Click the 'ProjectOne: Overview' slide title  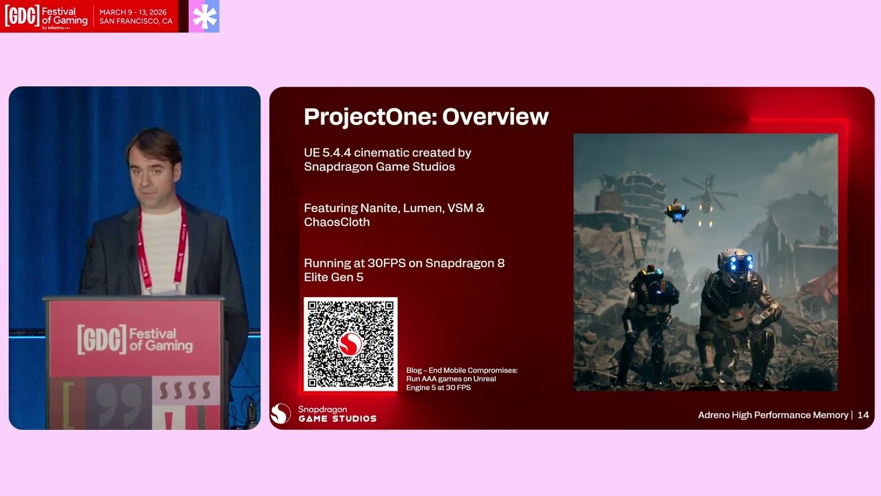[x=426, y=116]
